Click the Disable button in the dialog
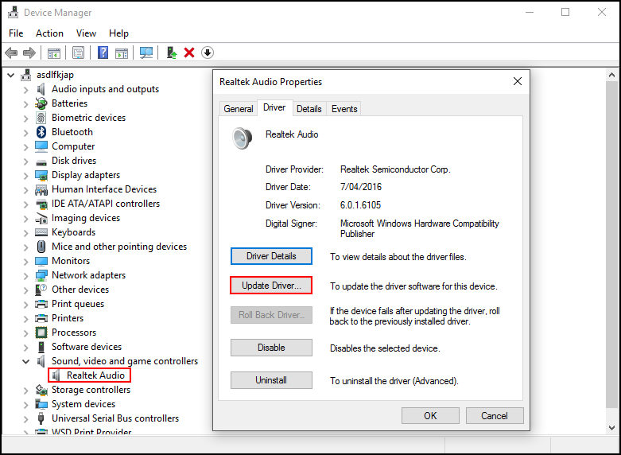This screenshot has width=621, height=455. tap(271, 348)
